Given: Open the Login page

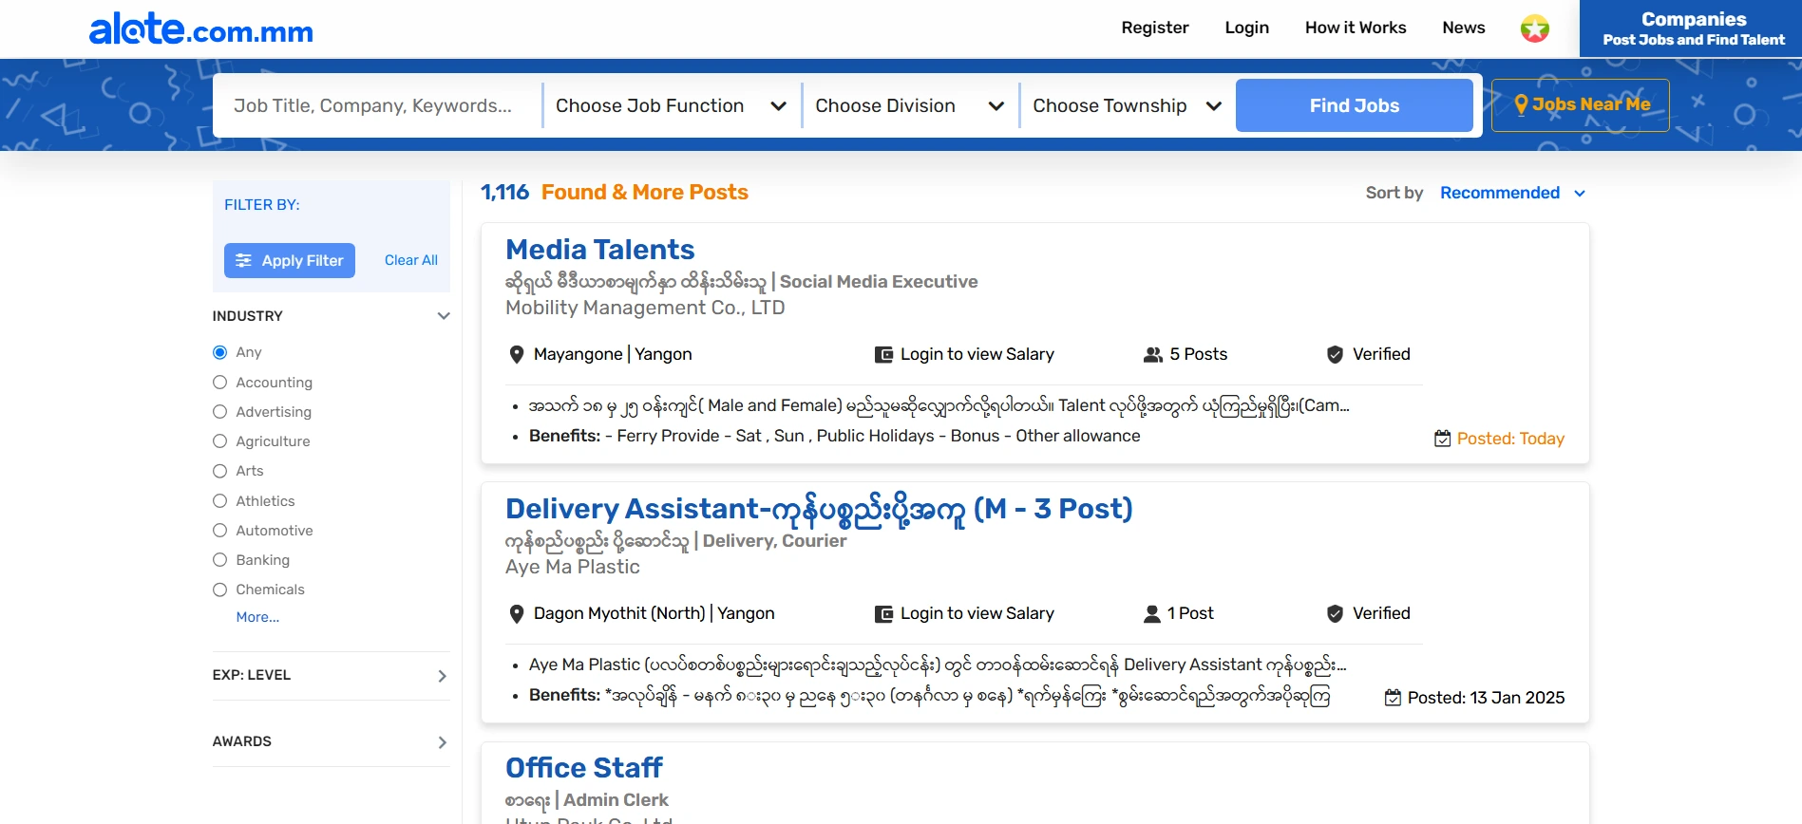Looking at the screenshot, I should 1246,28.
